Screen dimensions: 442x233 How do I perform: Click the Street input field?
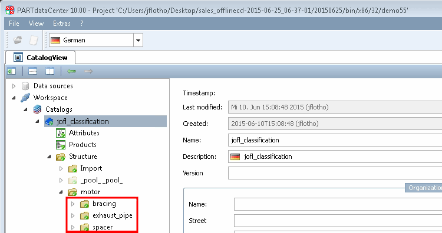[338, 221]
